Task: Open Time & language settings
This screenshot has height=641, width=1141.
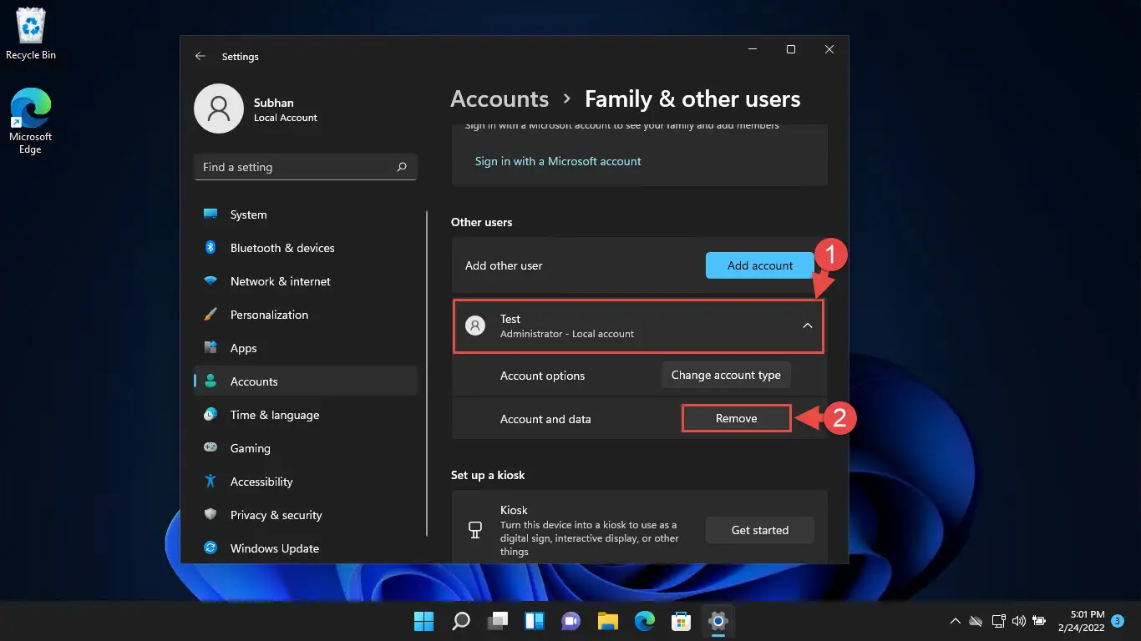Action: [x=306, y=415]
